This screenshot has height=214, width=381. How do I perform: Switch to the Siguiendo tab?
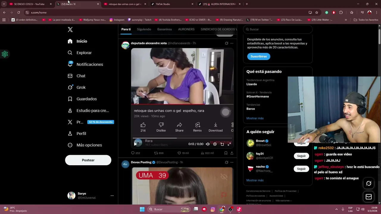(x=144, y=29)
